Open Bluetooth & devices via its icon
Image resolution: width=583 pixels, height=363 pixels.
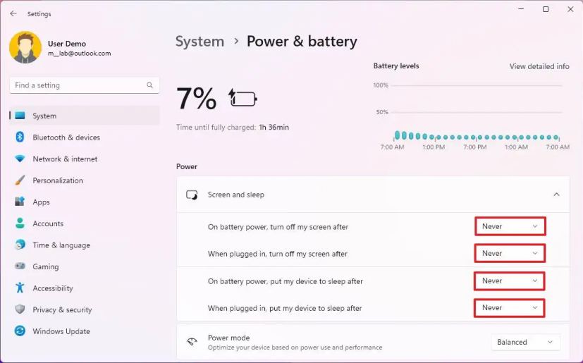(20, 137)
